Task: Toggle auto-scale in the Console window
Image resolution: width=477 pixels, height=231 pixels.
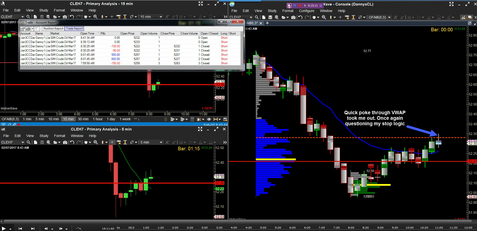Action: pyautogui.click(x=353, y=17)
